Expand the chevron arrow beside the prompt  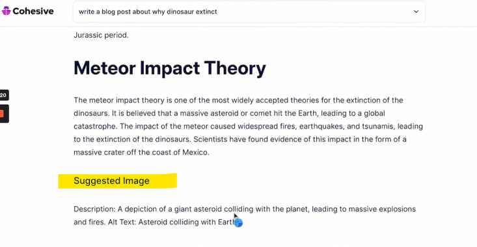tap(416, 12)
